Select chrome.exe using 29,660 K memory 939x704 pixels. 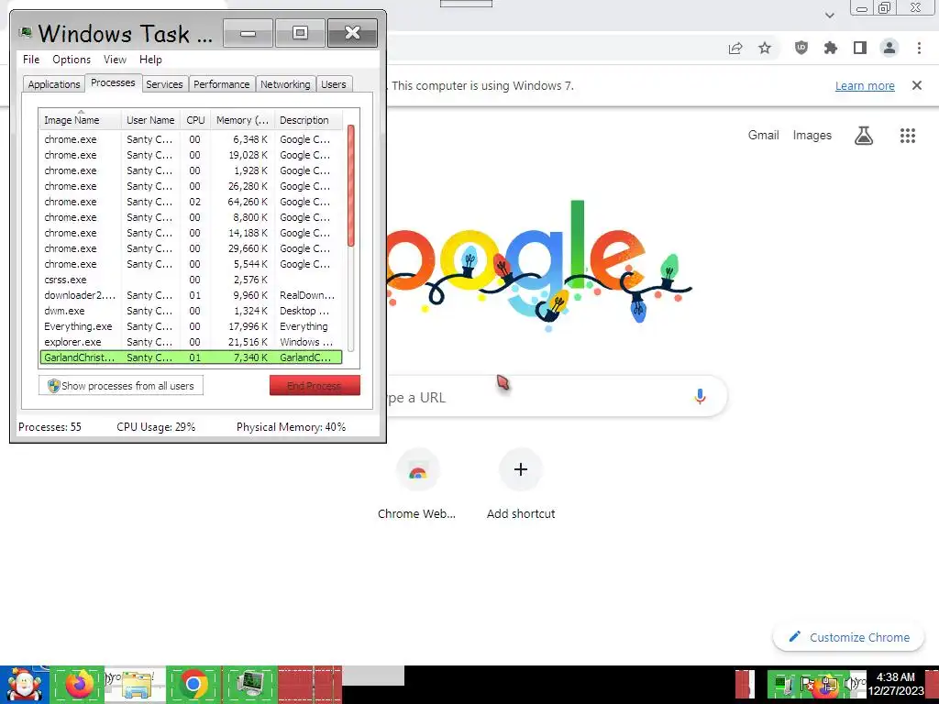click(x=191, y=248)
